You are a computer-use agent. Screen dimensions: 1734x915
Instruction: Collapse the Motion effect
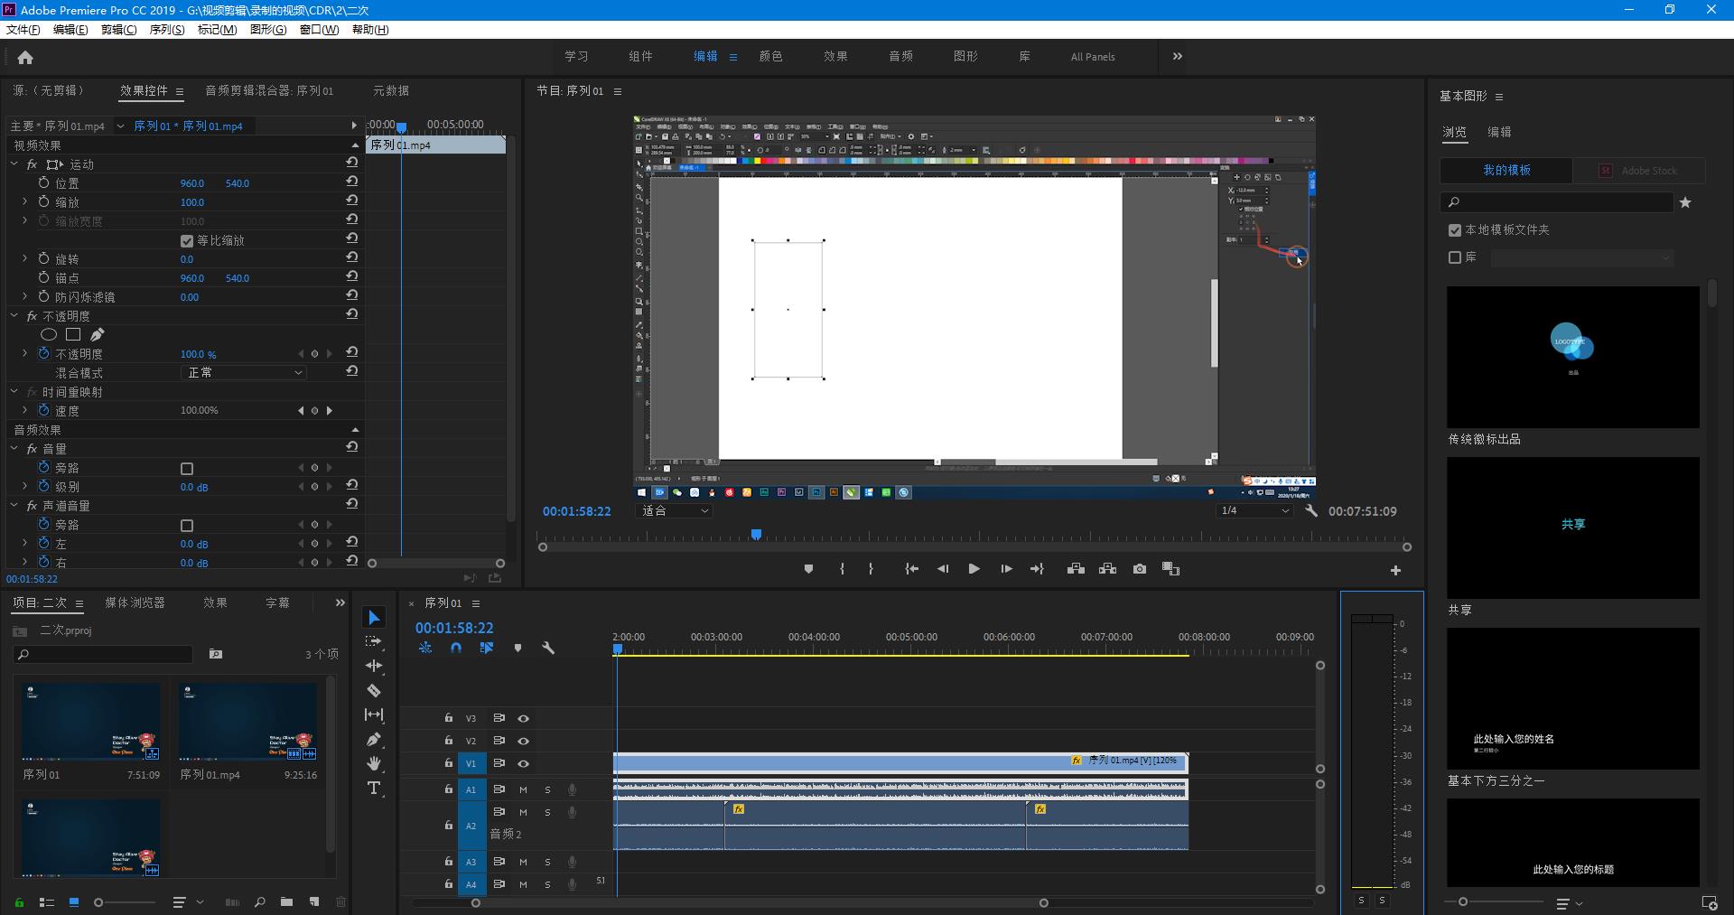tap(14, 164)
